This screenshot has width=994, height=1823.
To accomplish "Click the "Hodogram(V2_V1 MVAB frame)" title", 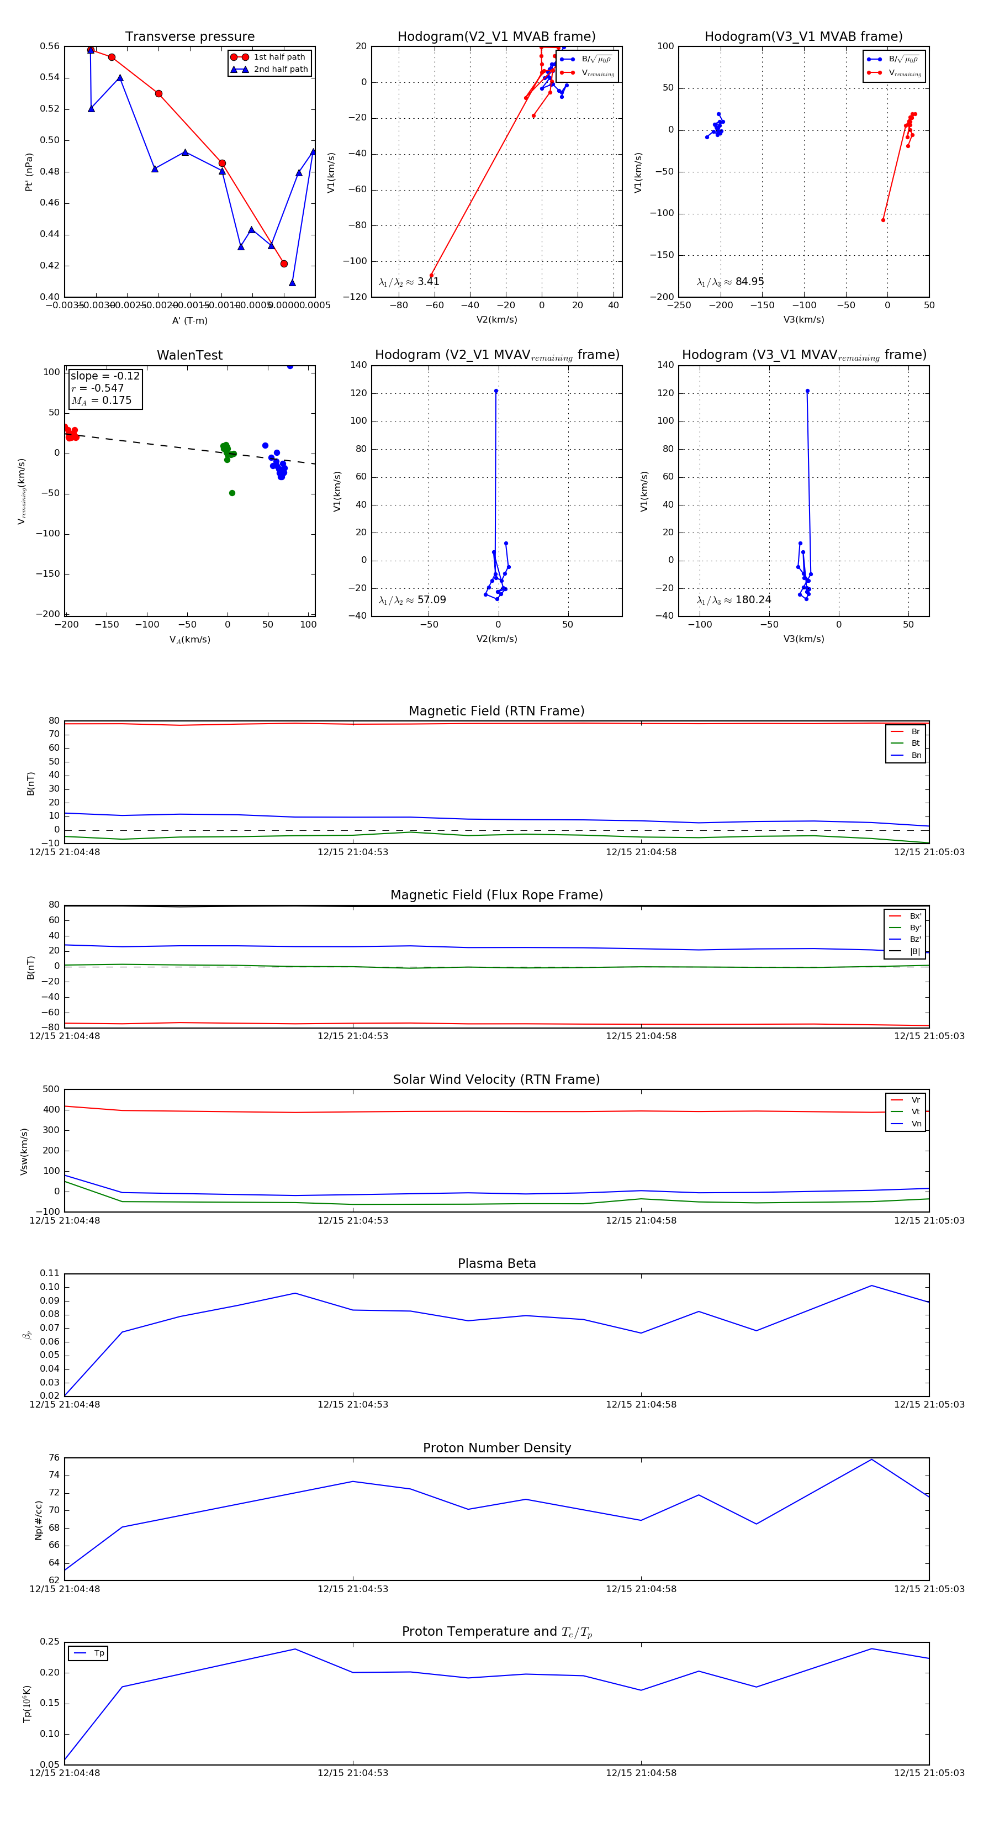I will click(x=496, y=37).
